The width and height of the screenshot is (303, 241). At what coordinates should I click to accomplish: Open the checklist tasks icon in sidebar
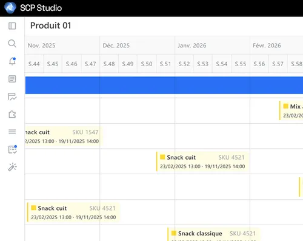click(x=13, y=149)
